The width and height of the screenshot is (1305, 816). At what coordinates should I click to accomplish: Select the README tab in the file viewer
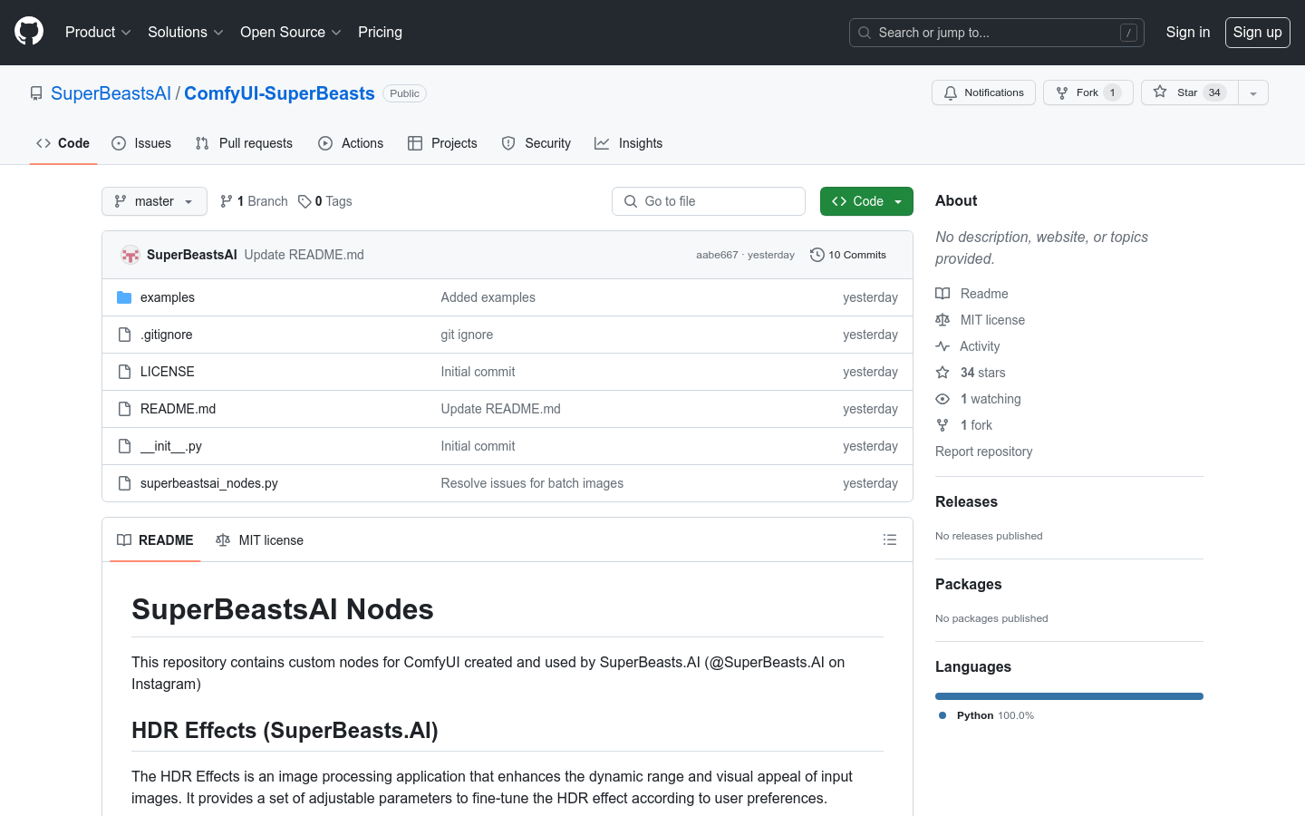[155, 540]
